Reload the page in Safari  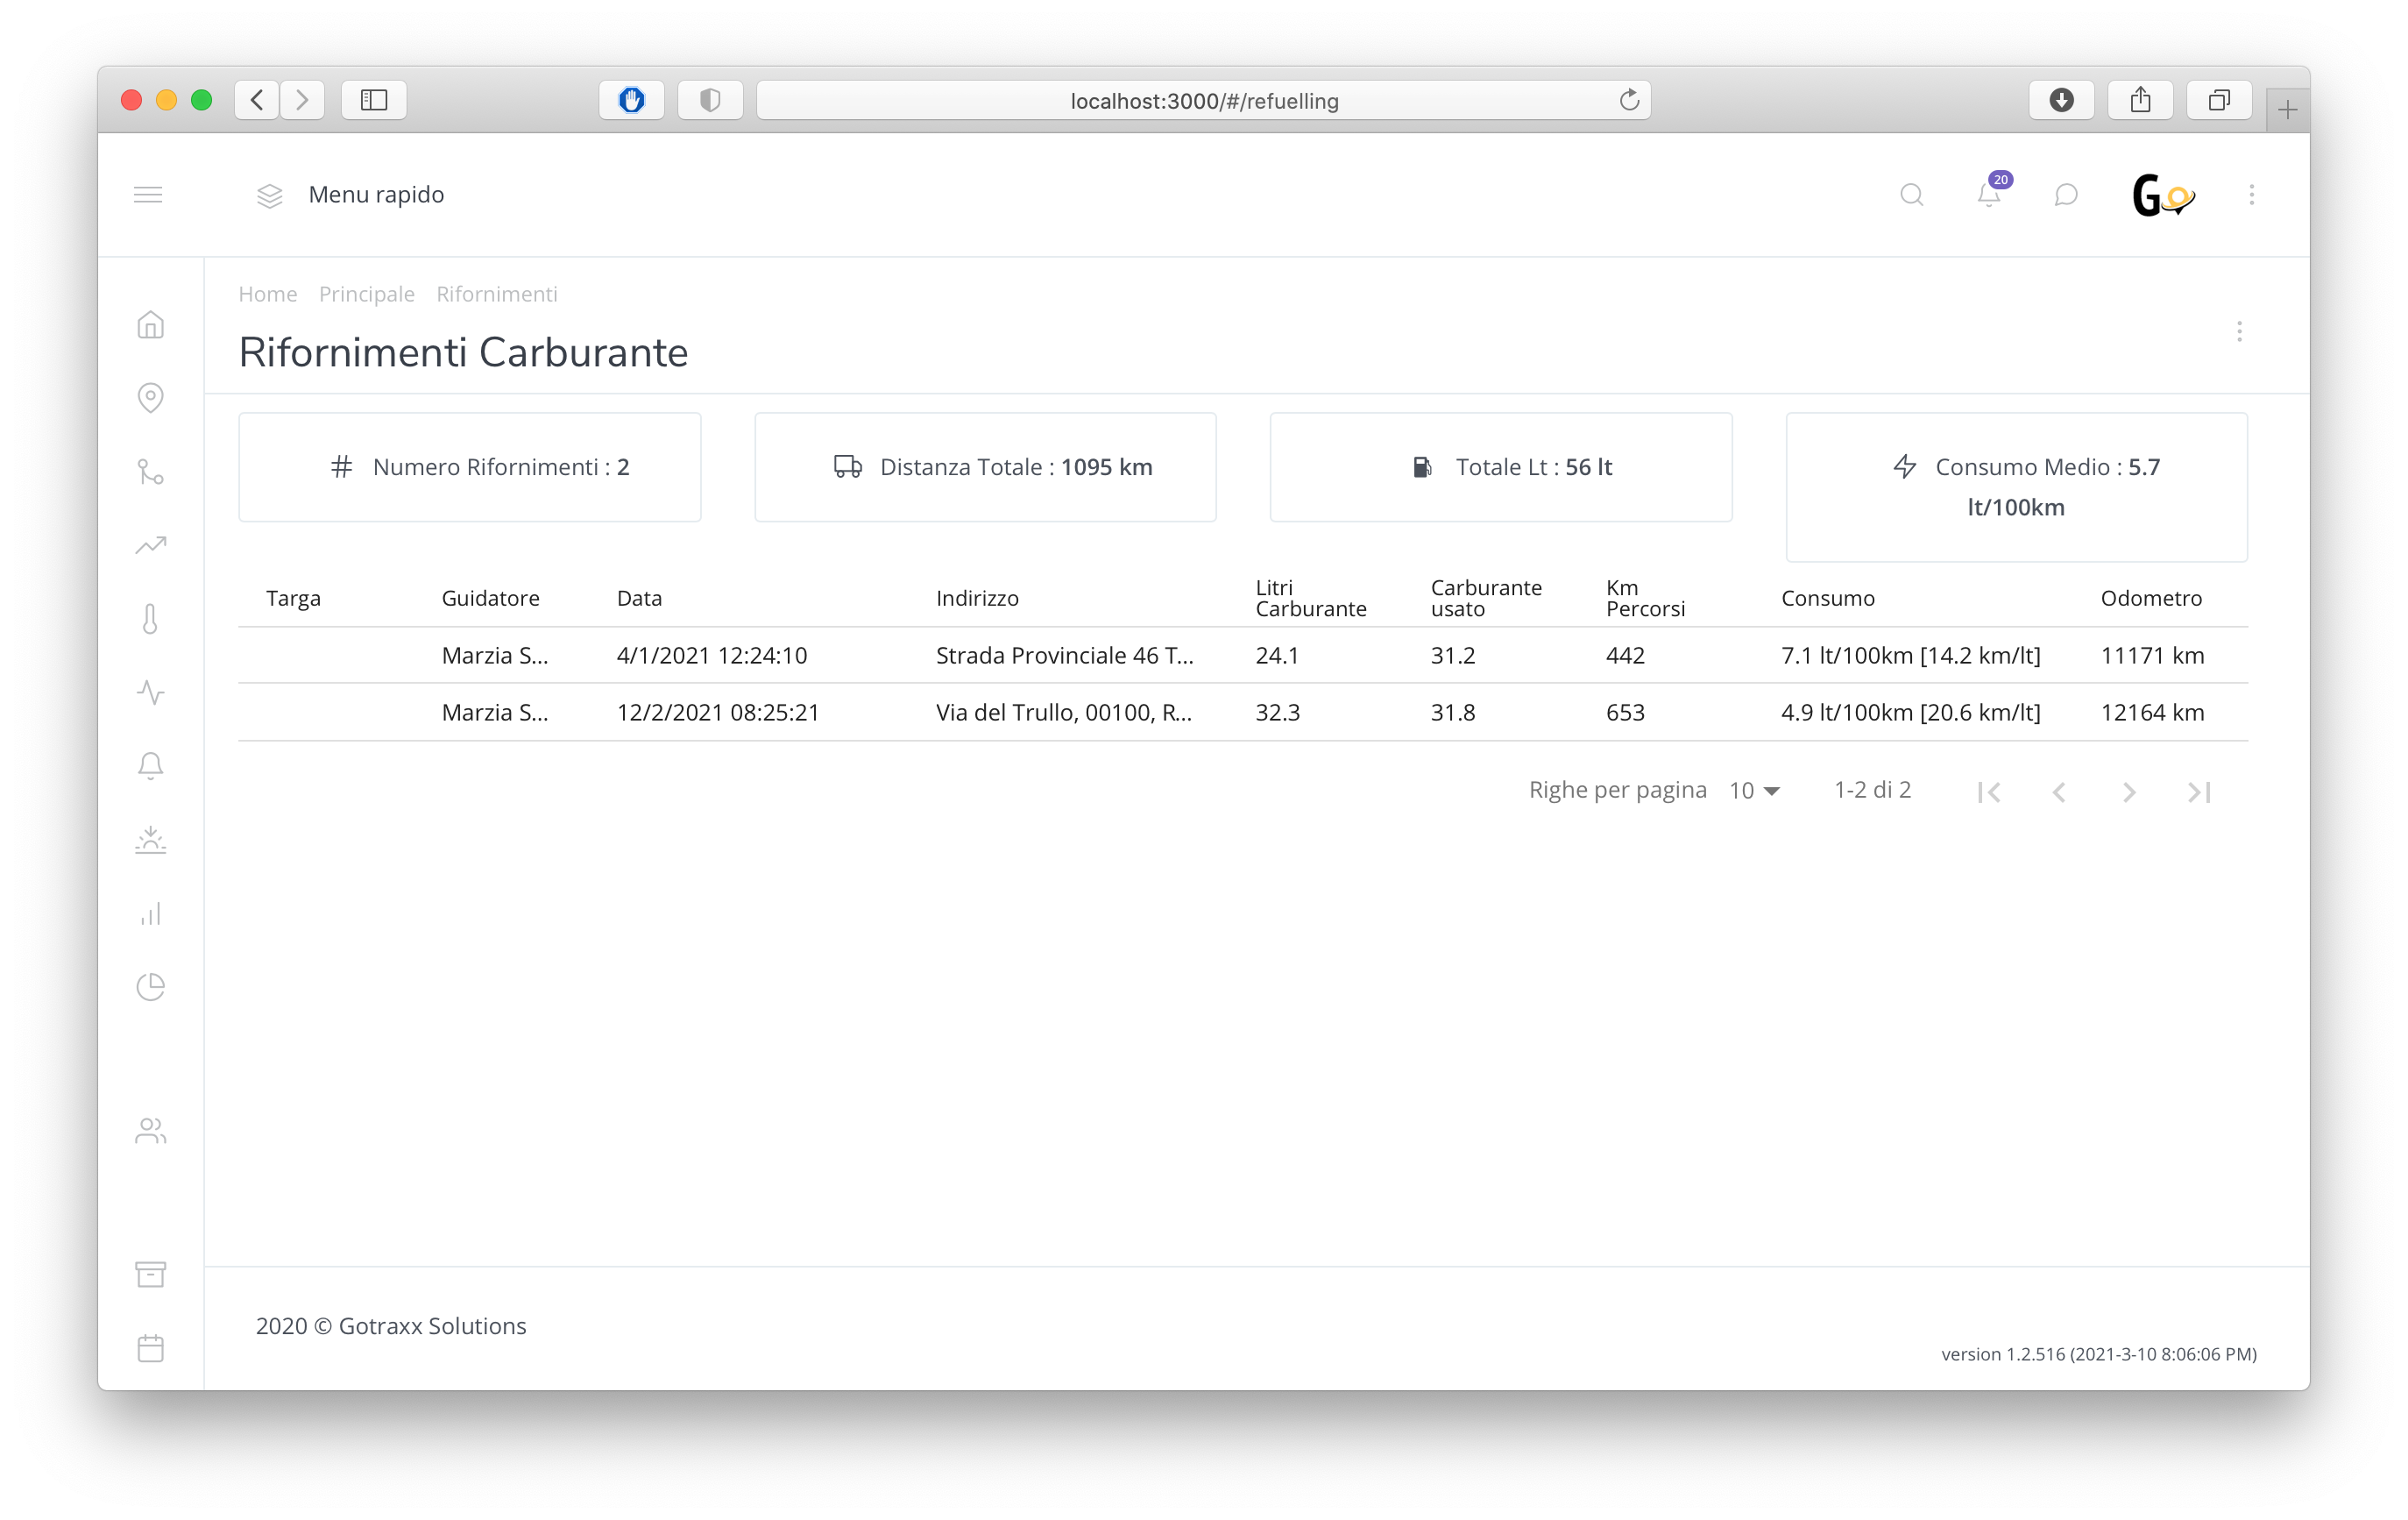click(1629, 100)
